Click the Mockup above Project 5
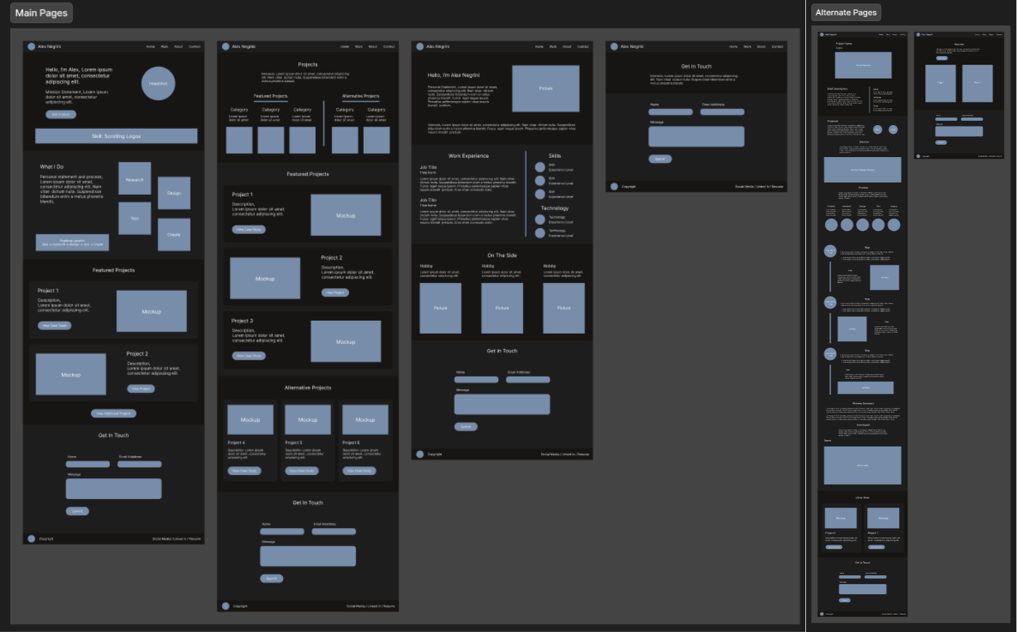The image size is (1017, 632). tap(308, 420)
